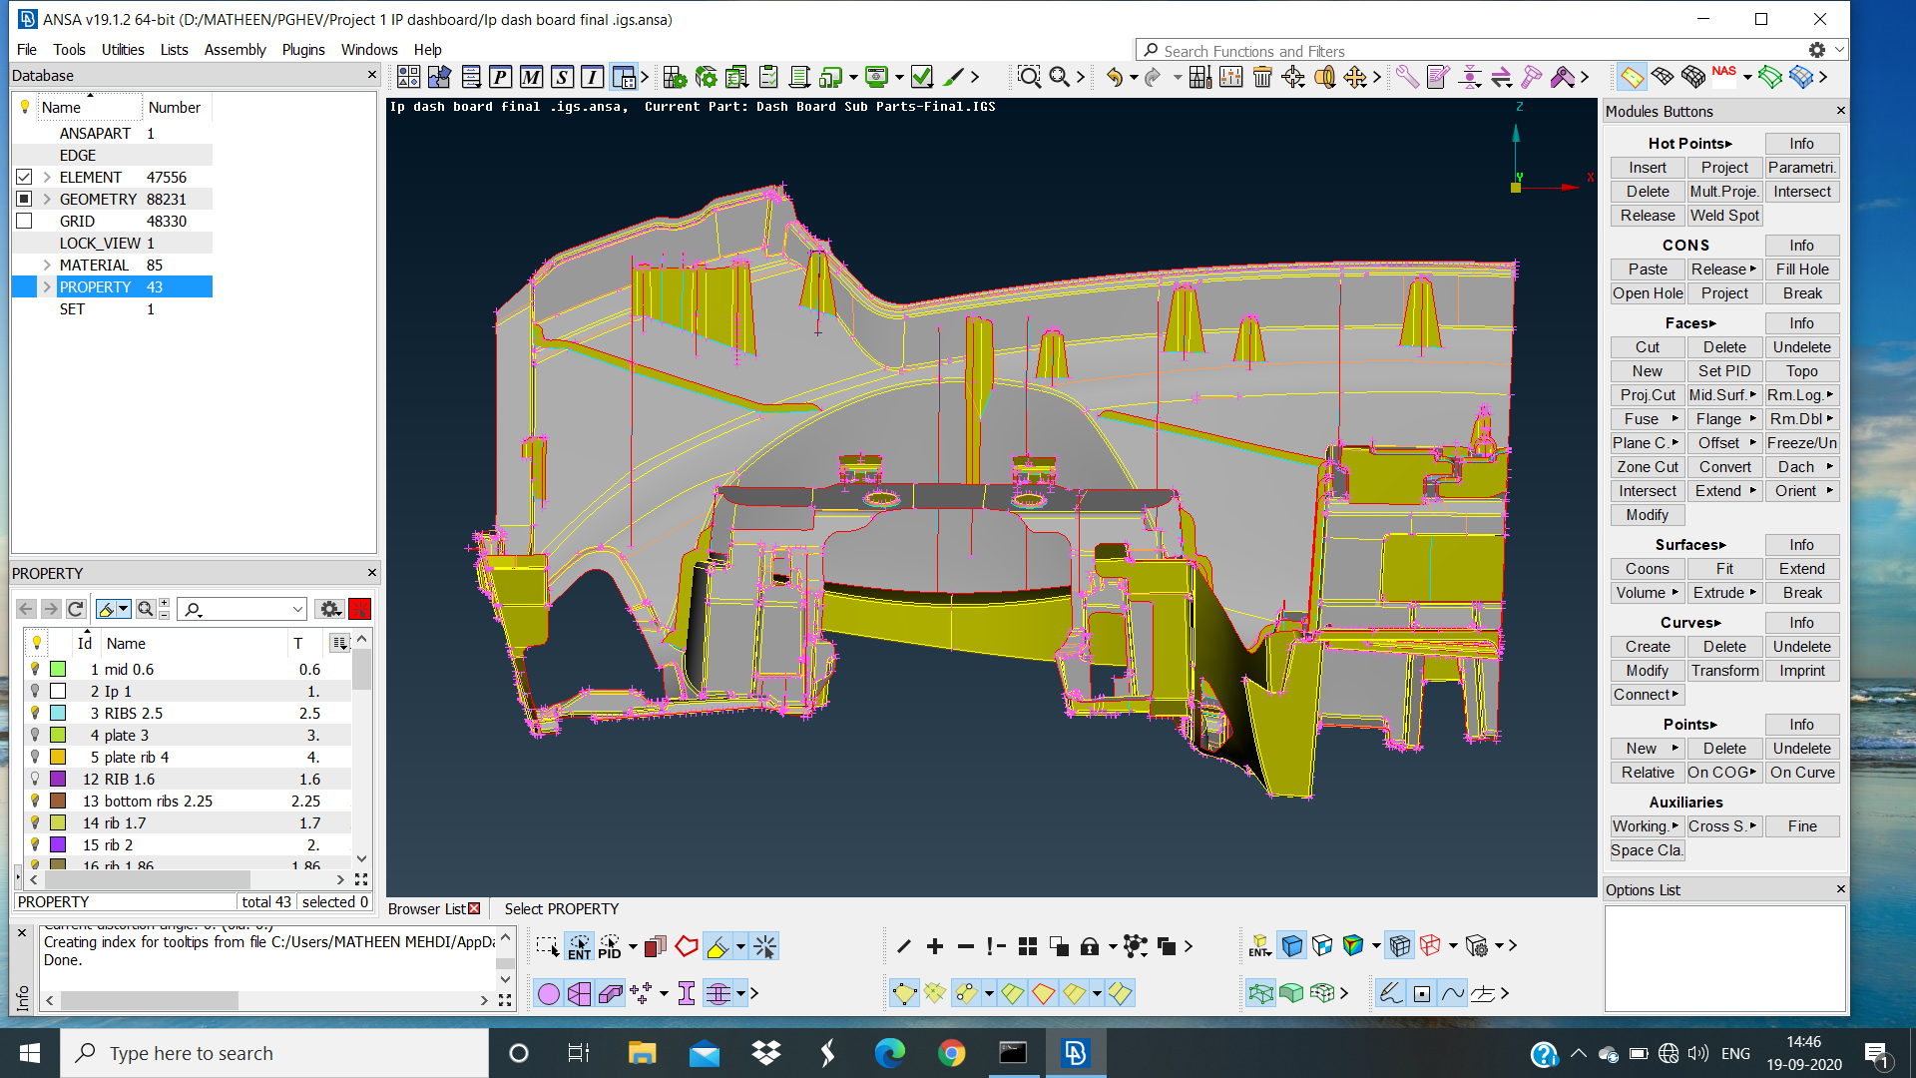
Task: Toggle the ELEMENT visibility checkbox in Database
Action: 24,177
